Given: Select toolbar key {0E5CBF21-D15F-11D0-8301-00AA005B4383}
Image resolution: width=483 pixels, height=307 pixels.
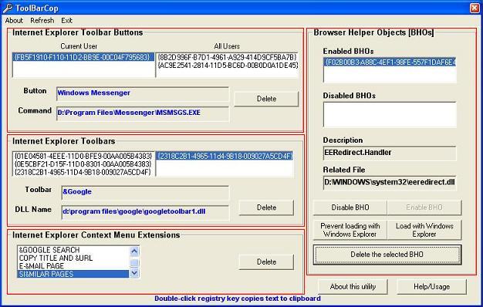Looking at the screenshot, I should 83,164.
